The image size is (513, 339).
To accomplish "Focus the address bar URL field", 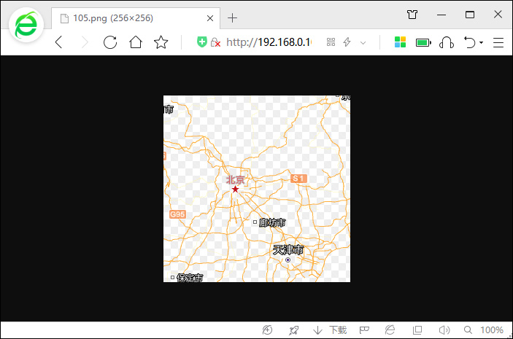I will [x=269, y=42].
